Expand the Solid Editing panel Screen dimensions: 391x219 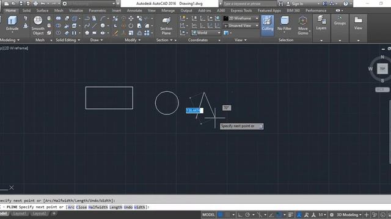click(x=68, y=40)
